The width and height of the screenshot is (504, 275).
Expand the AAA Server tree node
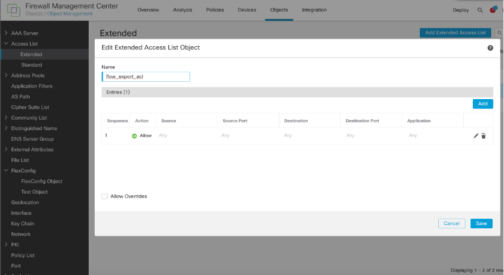point(6,33)
